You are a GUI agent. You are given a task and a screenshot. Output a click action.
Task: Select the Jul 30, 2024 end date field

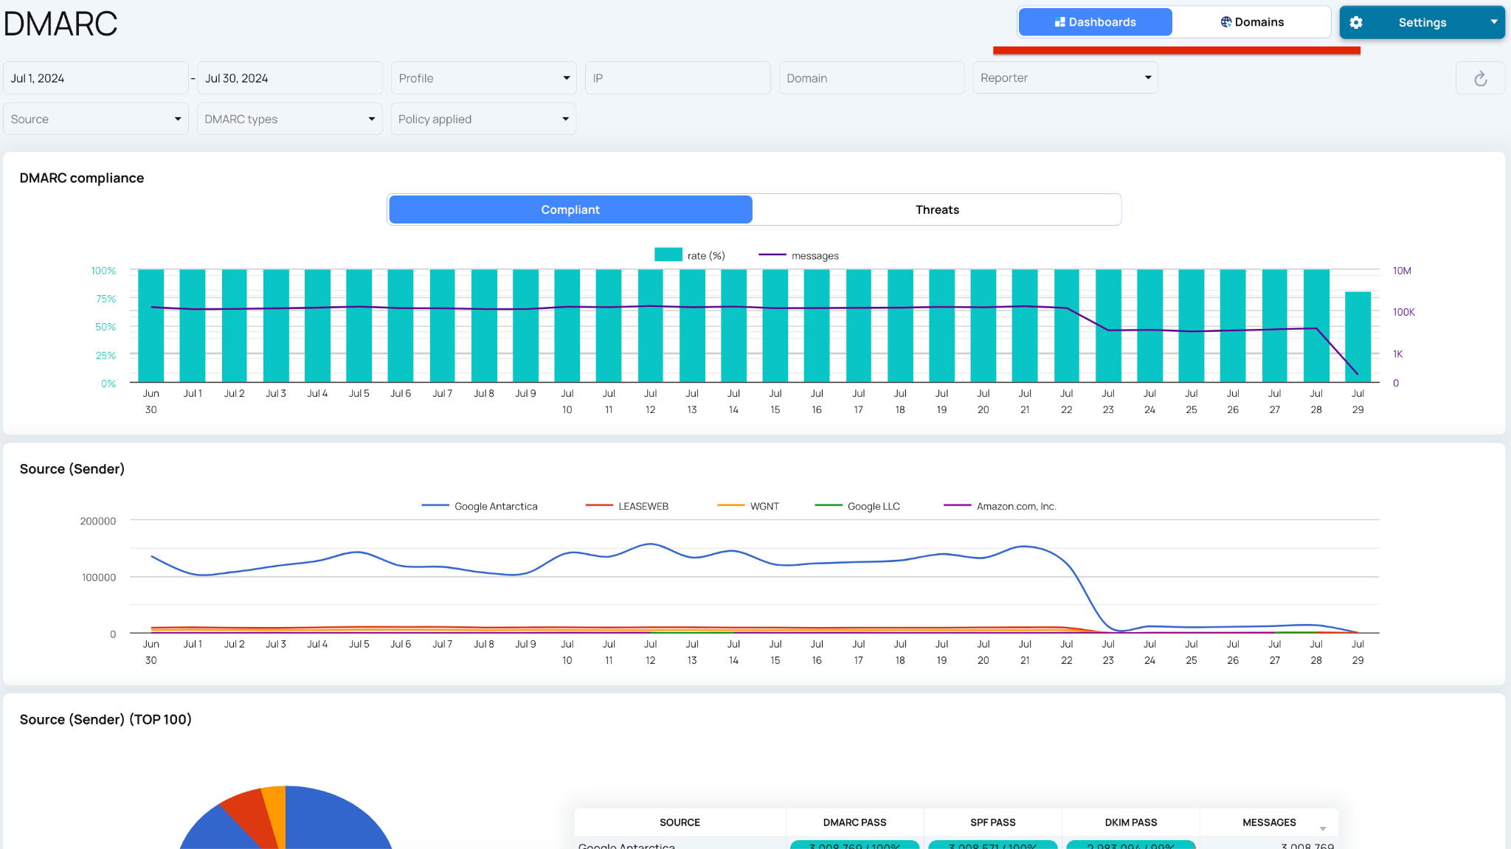[x=290, y=78]
